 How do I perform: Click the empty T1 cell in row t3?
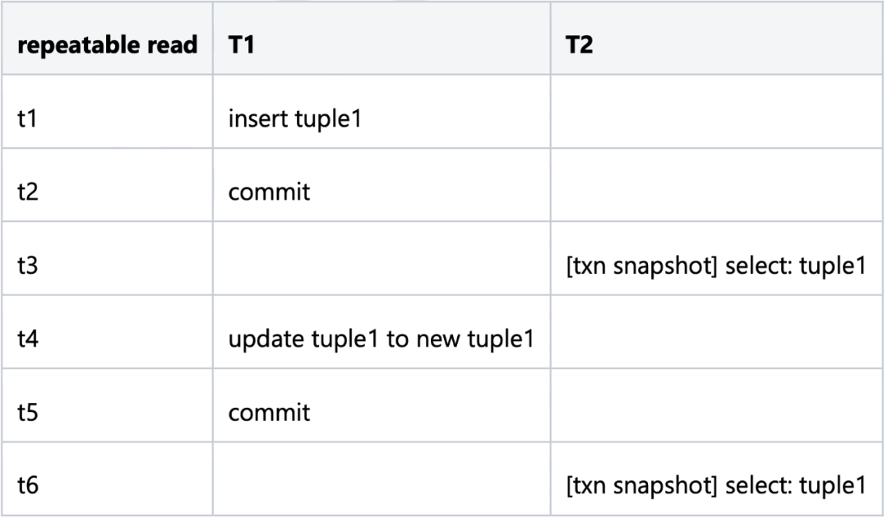tap(382, 266)
